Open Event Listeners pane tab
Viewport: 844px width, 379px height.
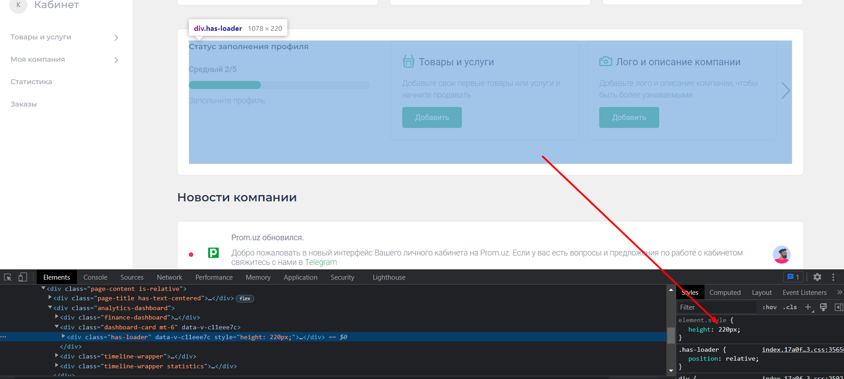(x=805, y=293)
